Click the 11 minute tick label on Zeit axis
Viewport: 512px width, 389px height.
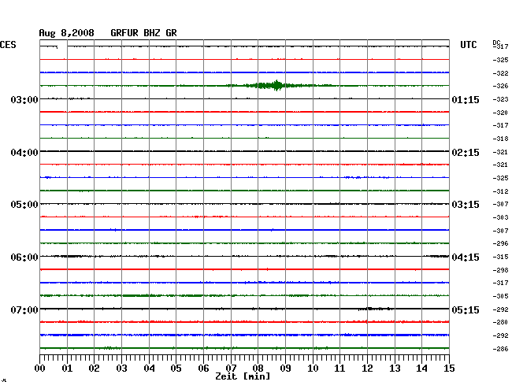pos(339,369)
